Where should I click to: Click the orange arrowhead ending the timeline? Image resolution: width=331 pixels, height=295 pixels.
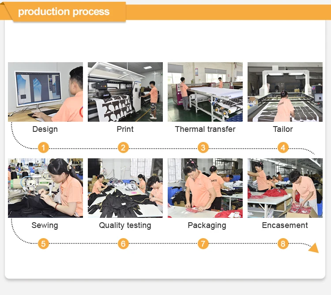point(314,248)
